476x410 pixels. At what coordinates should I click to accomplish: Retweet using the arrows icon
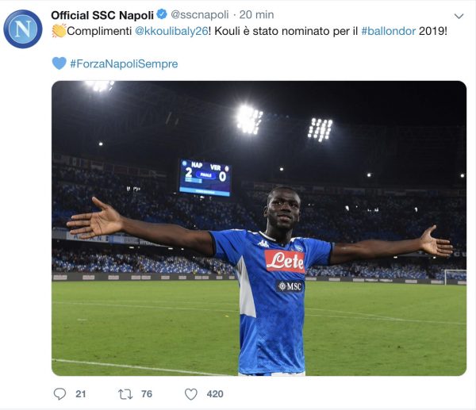pos(125,393)
